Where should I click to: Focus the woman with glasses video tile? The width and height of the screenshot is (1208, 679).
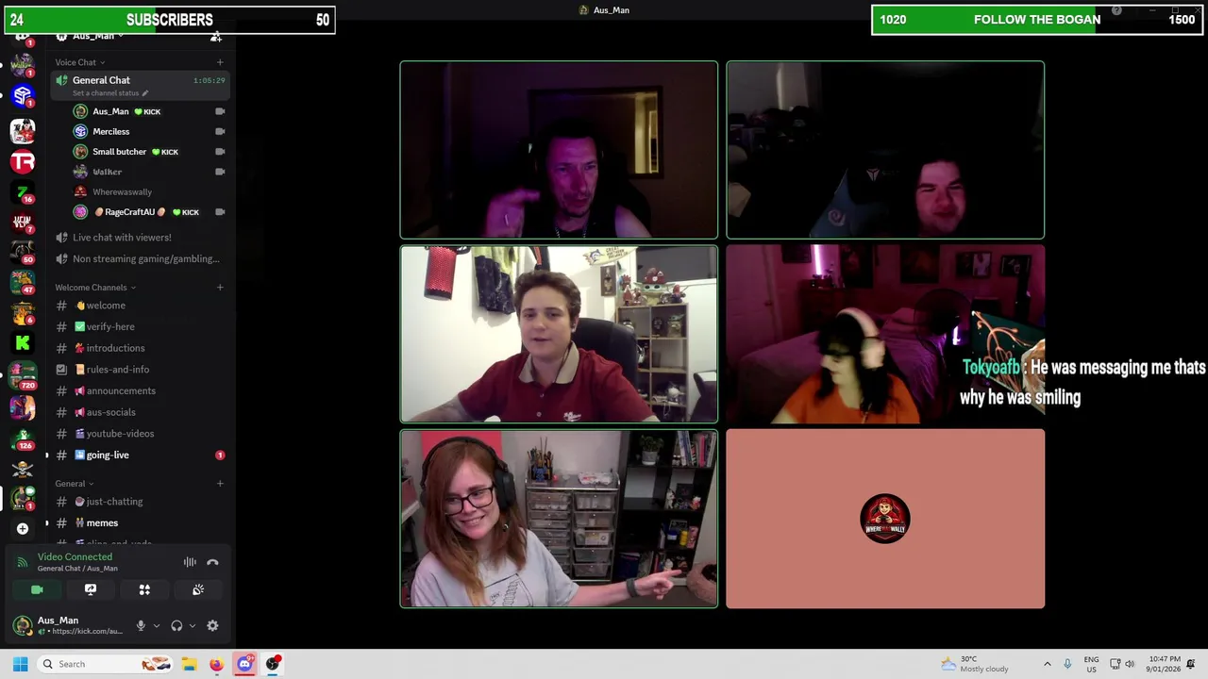[559, 519]
